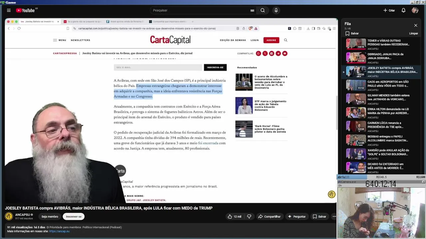Screen dimensions: 426x239
Task: Open the ANCAPSU channel name link
Action: (x=23, y=215)
